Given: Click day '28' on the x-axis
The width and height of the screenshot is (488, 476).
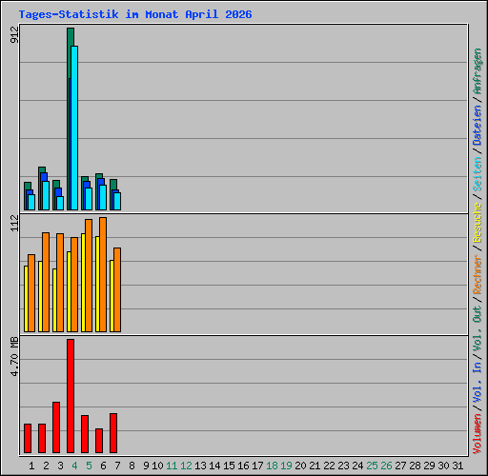Looking at the screenshot, I should [415, 466].
